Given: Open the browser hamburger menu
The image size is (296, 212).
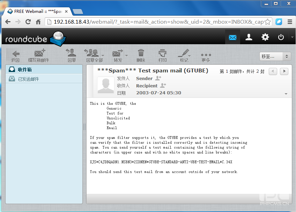Looking at the screenshot, I should click(290, 22).
